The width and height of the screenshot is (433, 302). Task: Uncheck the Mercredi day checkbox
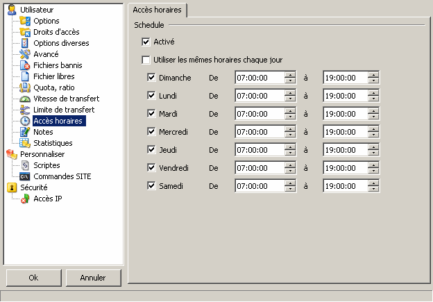coord(151,131)
